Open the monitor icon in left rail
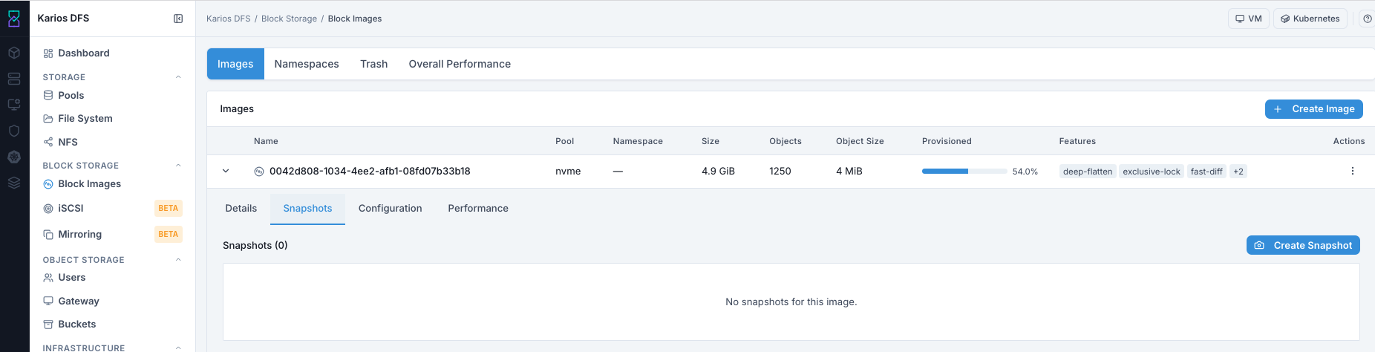1375x352 pixels. coord(14,105)
